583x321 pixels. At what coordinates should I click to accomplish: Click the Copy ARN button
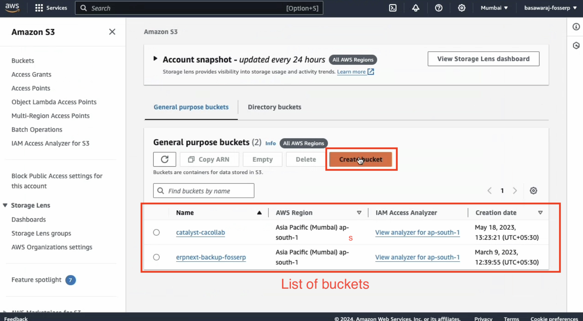coord(209,159)
